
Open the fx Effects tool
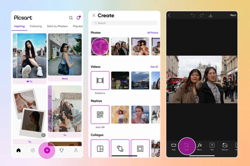click(199, 146)
